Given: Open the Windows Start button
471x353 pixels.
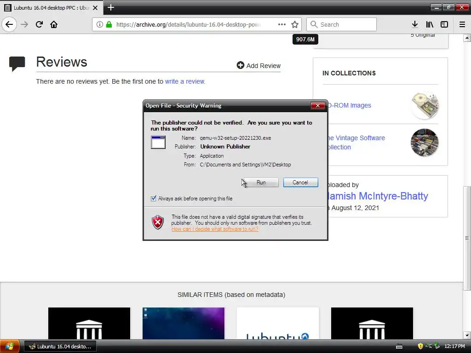Looking at the screenshot, I should coord(10,347).
